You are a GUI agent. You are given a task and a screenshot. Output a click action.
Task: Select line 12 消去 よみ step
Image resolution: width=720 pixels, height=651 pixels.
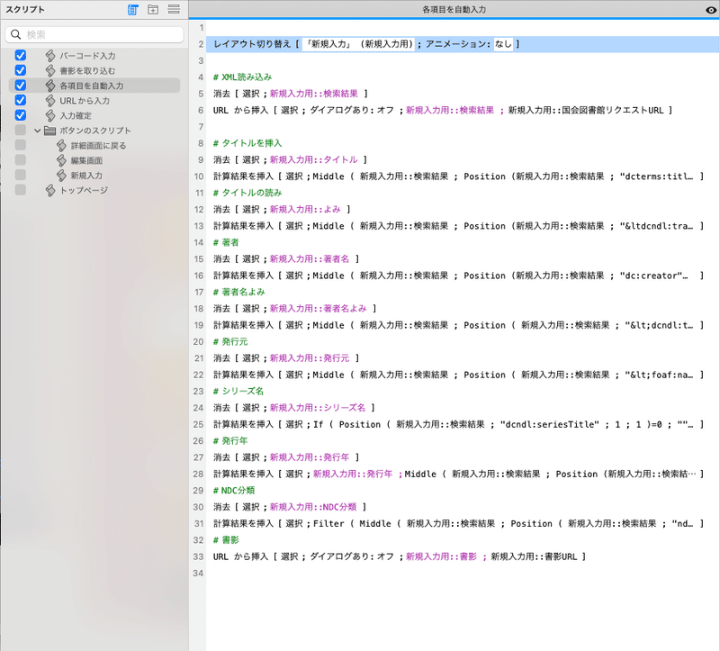[282, 210]
